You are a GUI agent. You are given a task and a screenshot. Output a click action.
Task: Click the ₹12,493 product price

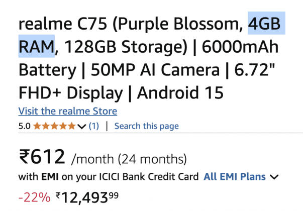87,197
